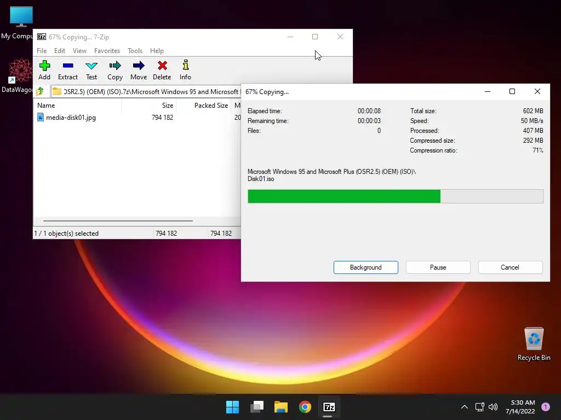Click the Total size value 602 MB

click(533, 111)
